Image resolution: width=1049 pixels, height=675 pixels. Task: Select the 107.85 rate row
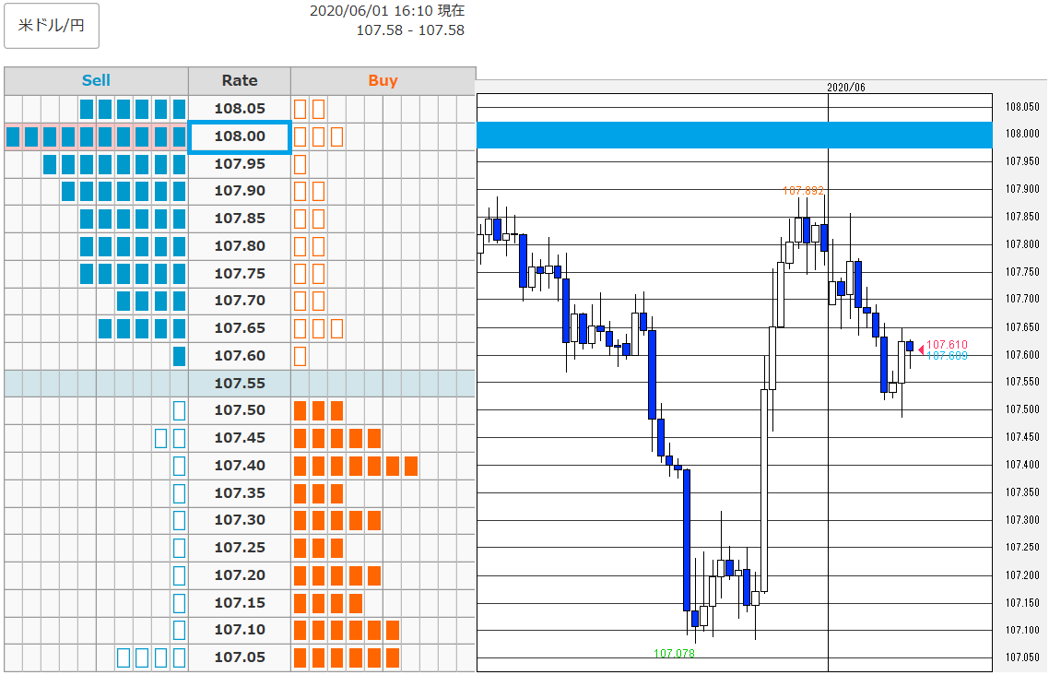(x=240, y=219)
